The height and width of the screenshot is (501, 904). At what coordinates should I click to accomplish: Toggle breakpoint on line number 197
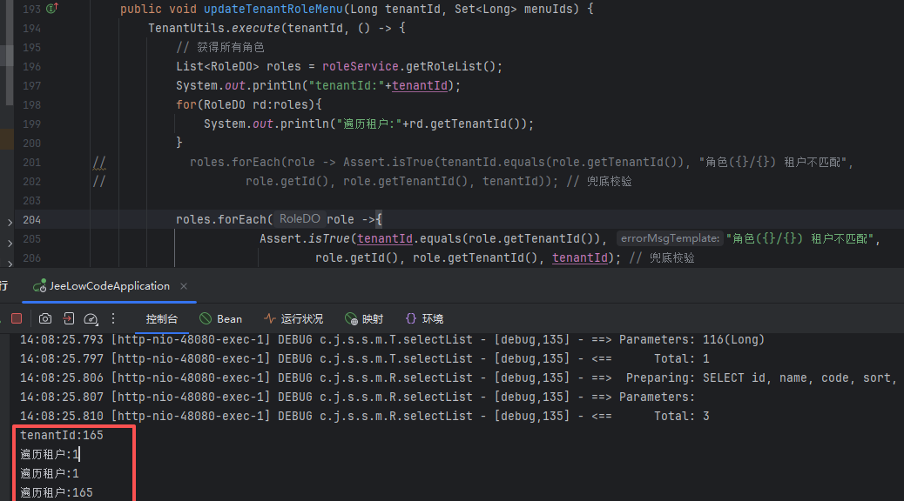pyautogui.click(x=31, y=86)
